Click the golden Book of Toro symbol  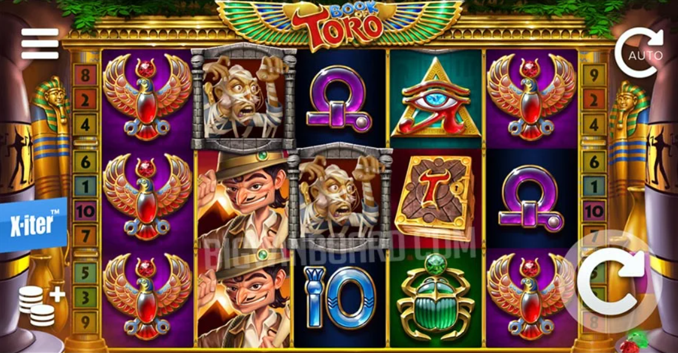(x=435, y=198)
